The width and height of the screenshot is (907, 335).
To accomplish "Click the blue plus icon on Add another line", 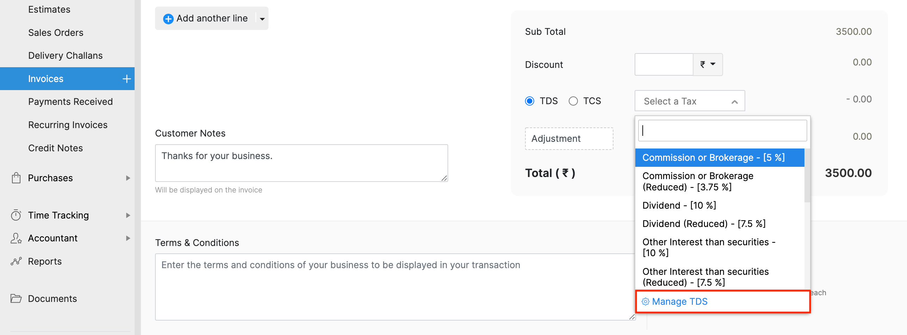I will [x=168, y=18].
